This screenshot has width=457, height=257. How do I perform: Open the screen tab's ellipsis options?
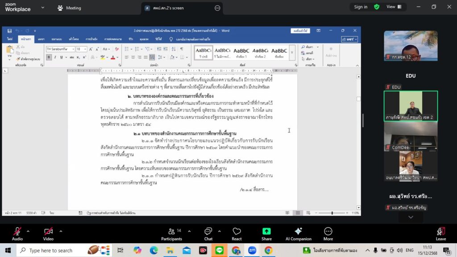coord(217,8)
